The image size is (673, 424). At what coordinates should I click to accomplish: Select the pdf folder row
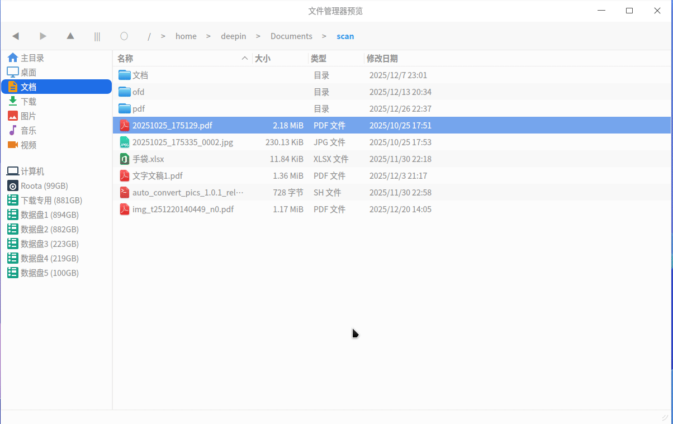coord(392,109)
